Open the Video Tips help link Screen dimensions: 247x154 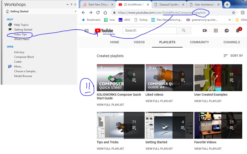pos(20,34)
